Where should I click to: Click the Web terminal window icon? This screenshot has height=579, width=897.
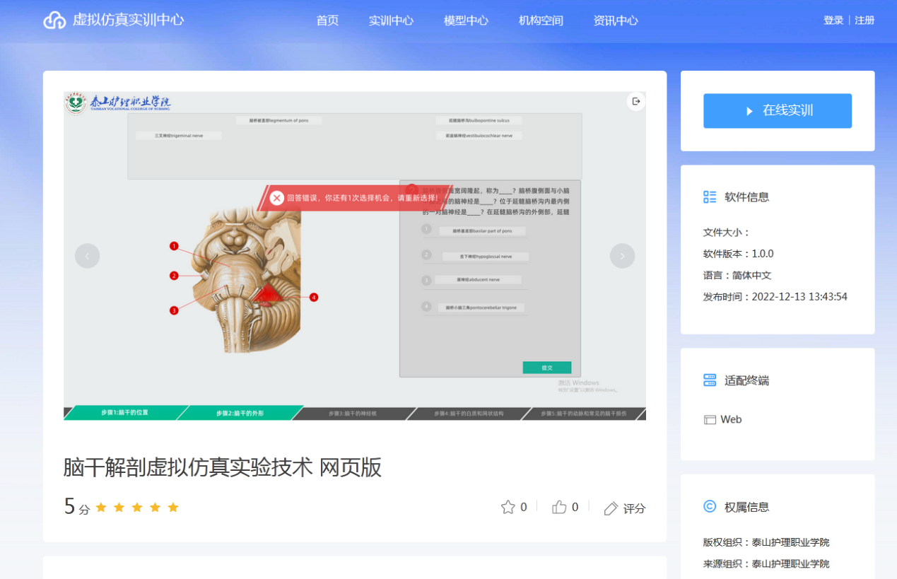tap(710, 420)
